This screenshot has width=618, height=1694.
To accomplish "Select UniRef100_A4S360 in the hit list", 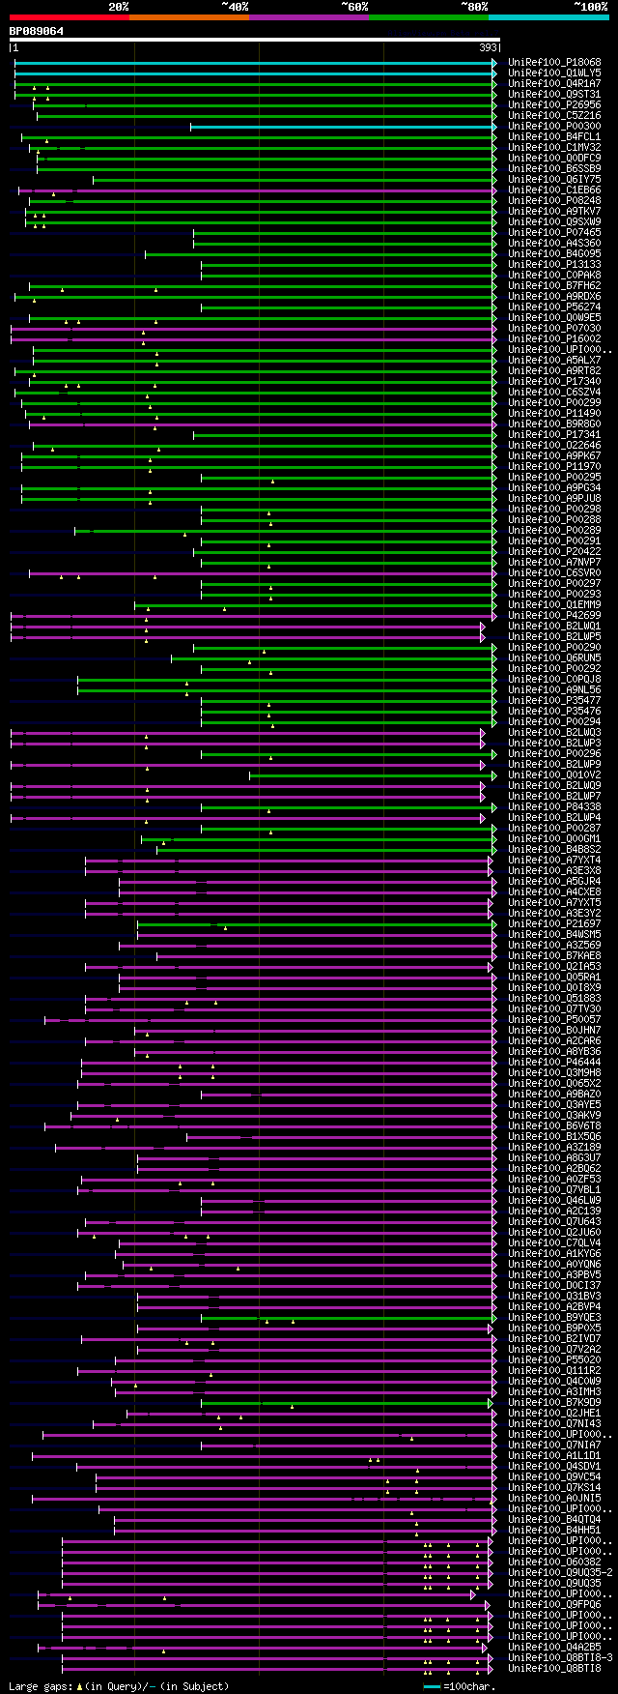I will (554, 243).
